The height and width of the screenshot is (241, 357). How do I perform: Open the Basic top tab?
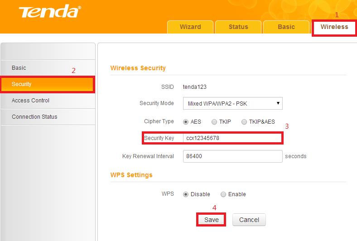click(x=286, y=27)
